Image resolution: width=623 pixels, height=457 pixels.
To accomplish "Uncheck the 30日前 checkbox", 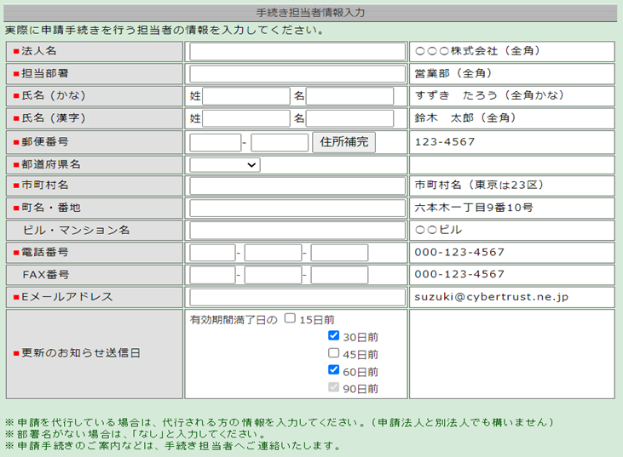I will pos(334,336).
